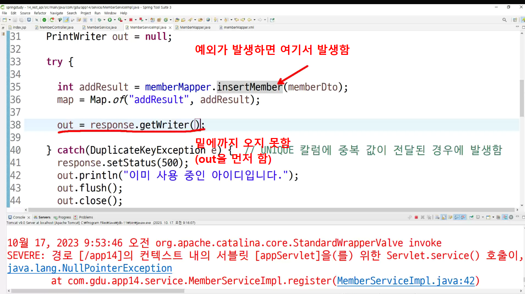The image size is (525, 294).
Task: Open the Forward history dropdown arrow
Action: [265, 20]
